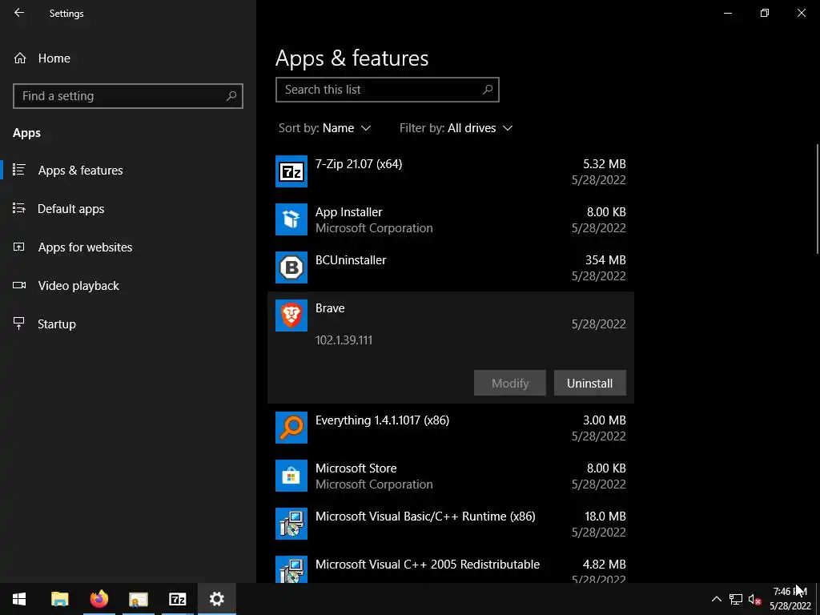The image size is (820, 615).
Task: Open the Startup settings page
Action: (57, 324)
